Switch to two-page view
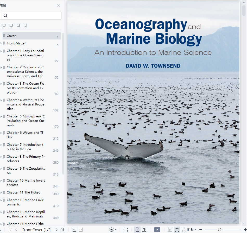This screenshot has width=247, height=233. click(x=144, y=230)
